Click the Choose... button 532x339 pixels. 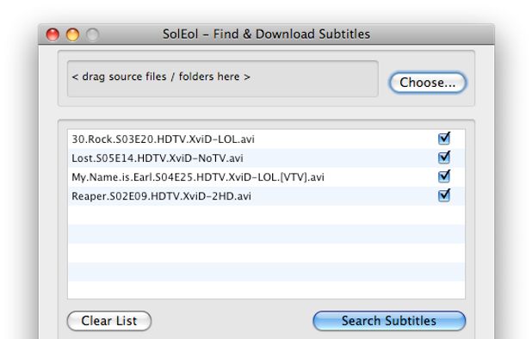tap(428, 83)
